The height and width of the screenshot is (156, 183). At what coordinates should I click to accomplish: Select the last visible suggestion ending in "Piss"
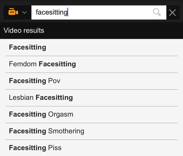[91, 148]
